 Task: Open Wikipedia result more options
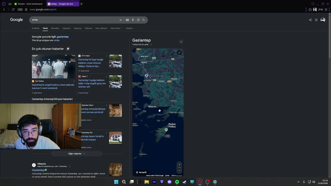click(70, 166)
